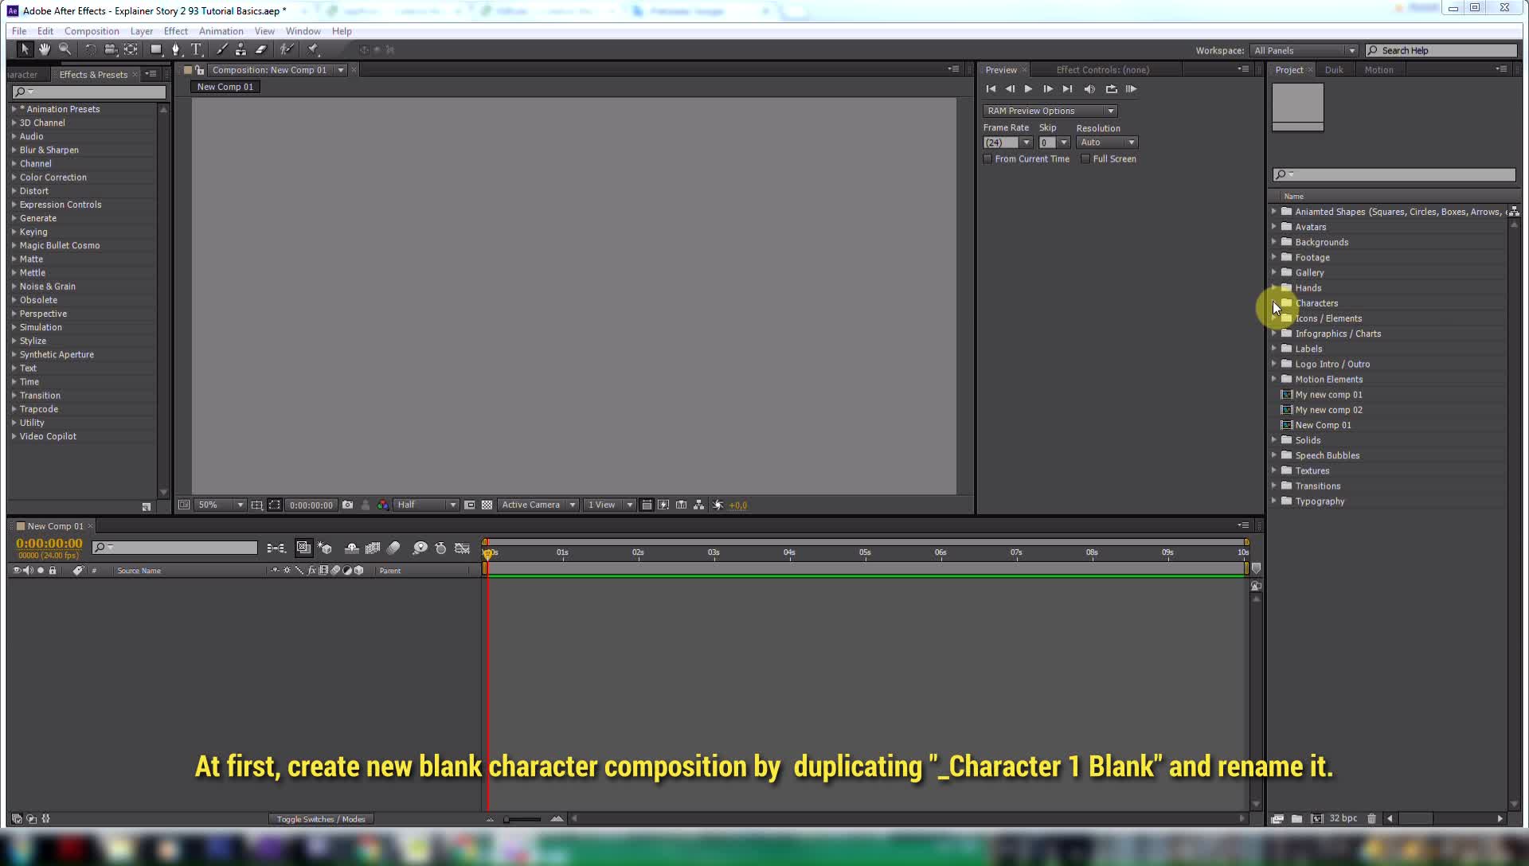Select the Zoom tool
The image size is (1529, 866).
click(x=65, y=49)
